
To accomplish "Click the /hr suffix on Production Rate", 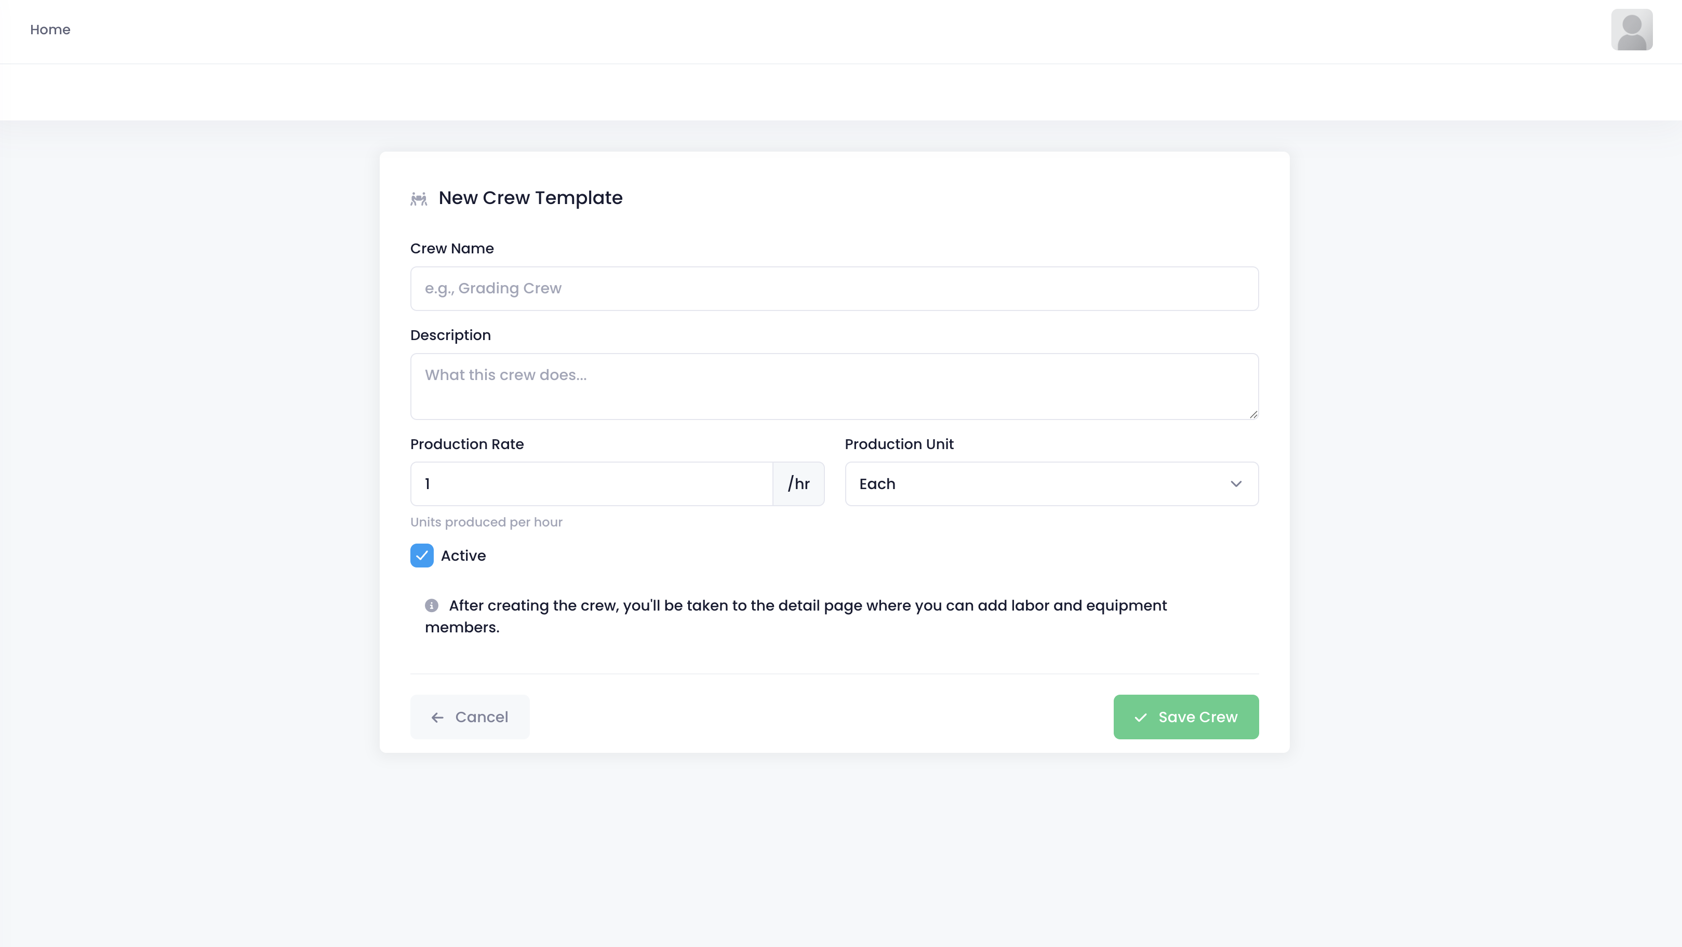I will [798, 483].
